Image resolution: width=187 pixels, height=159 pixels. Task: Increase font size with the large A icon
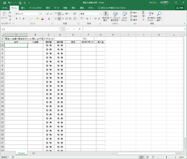(x=48, y=14)
